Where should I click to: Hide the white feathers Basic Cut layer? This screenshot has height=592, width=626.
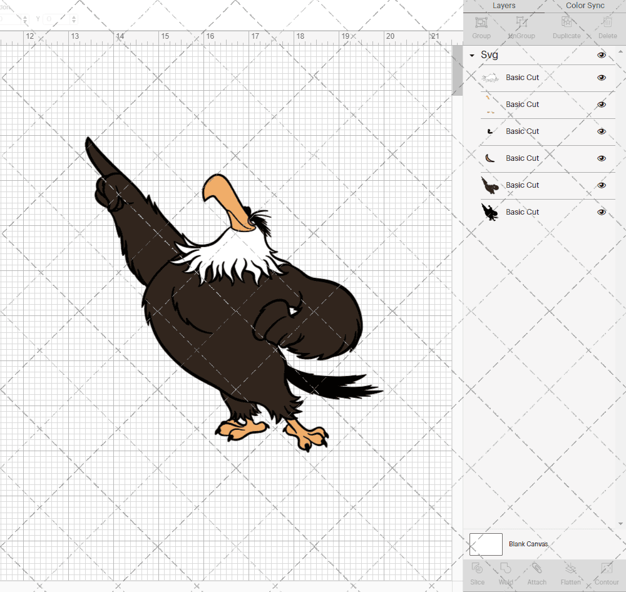[x=601, y=78]
